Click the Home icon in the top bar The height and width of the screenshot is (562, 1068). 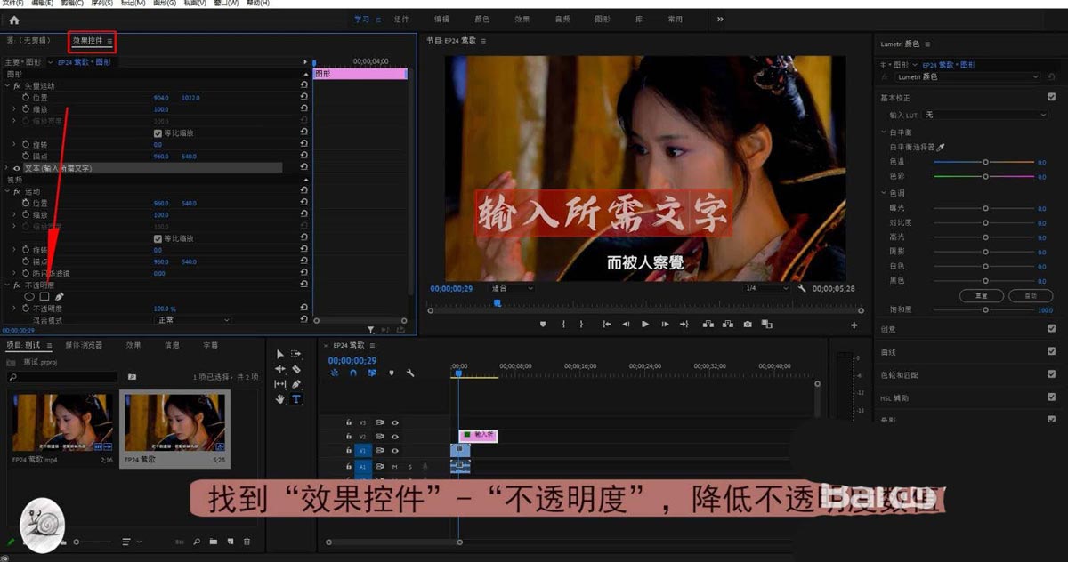13,20
